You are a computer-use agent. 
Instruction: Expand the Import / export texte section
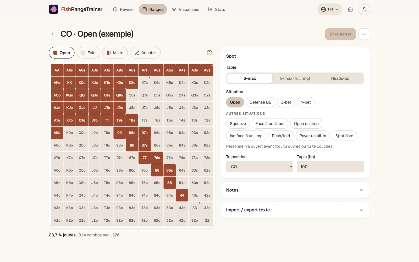tap(295, 210)
